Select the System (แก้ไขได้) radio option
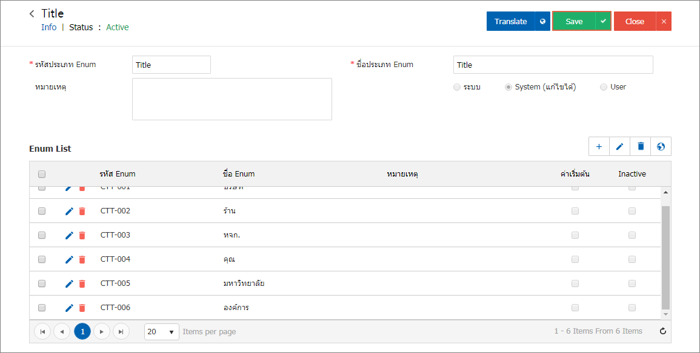 click(508, 87)
